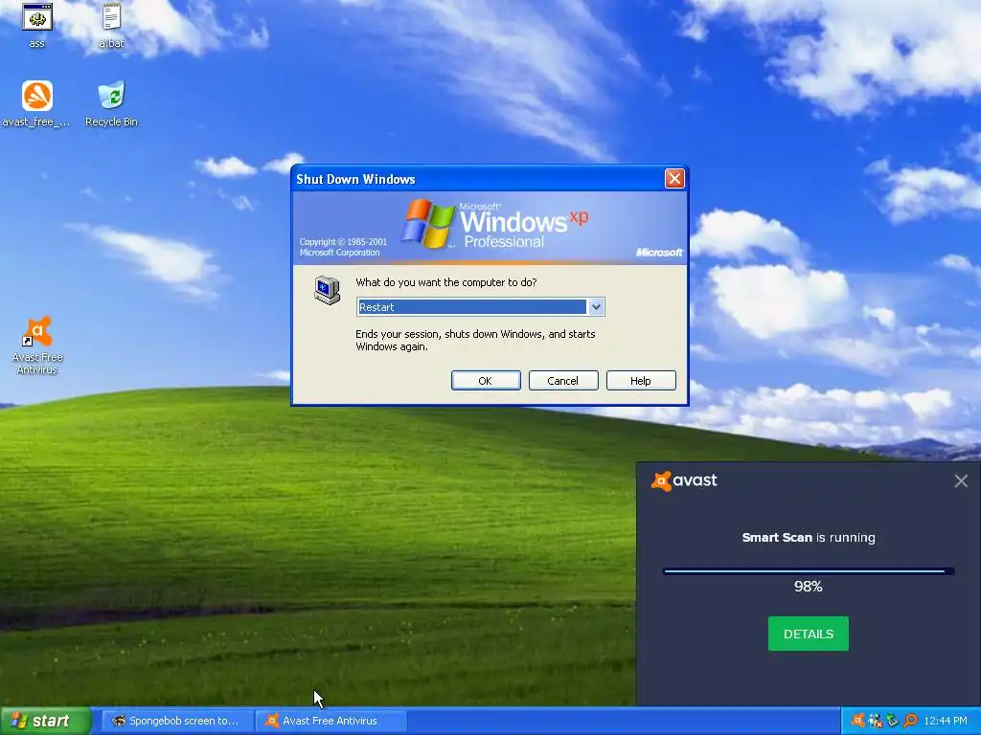Viewport: 981px width, 735px height.
Task: Click the Safely Remove Hardware tray icon
Action: (892, 721)
